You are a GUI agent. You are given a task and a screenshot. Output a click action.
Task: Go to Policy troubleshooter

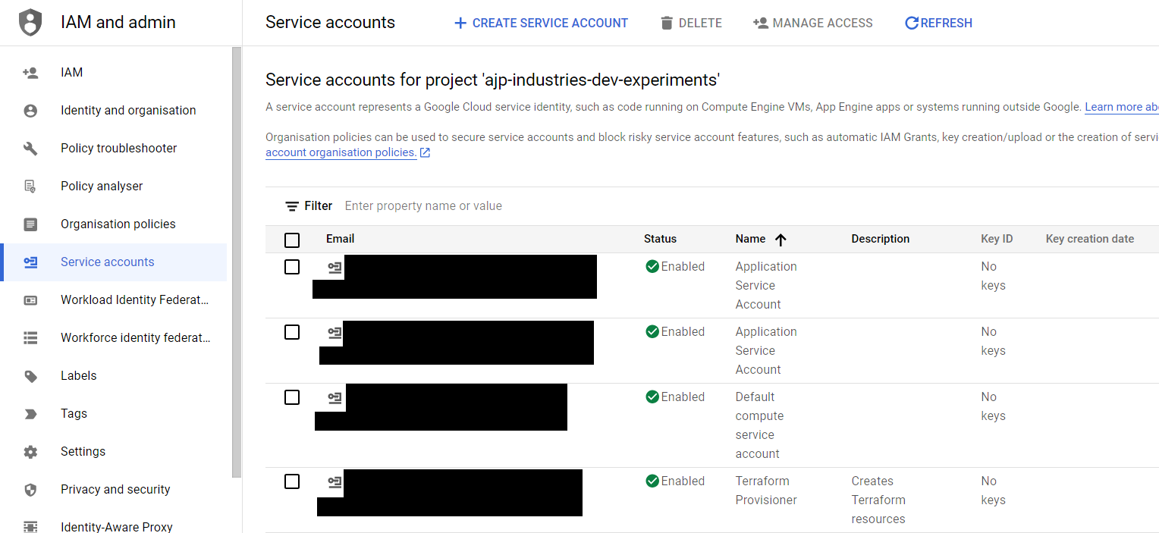pos(114,149)
